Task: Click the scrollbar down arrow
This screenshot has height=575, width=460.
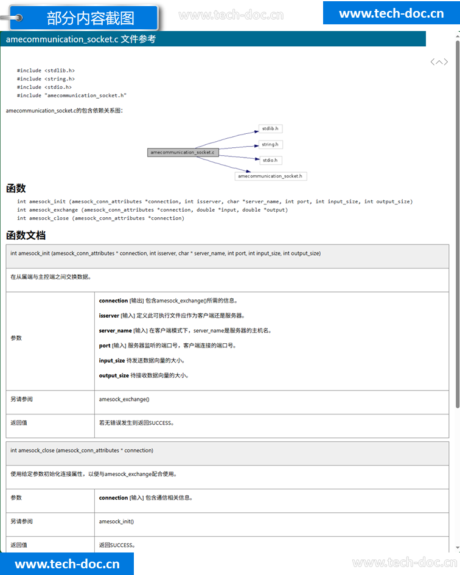Action: click(x=458, y=548)
